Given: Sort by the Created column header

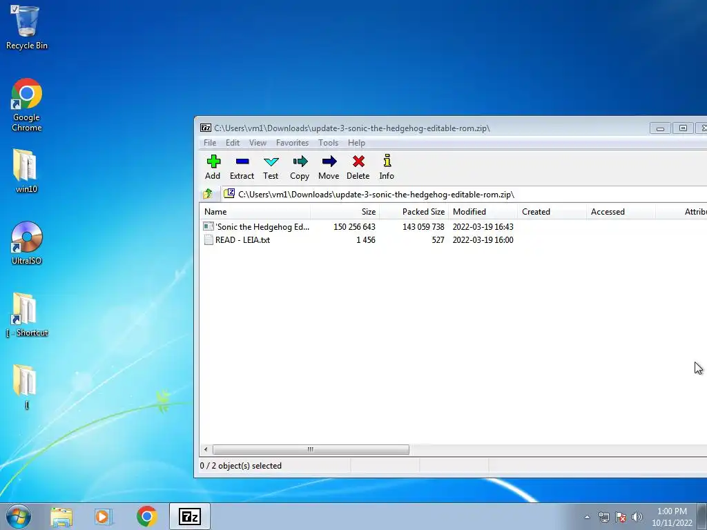Looking at the screenshot, I should [552, 212].
